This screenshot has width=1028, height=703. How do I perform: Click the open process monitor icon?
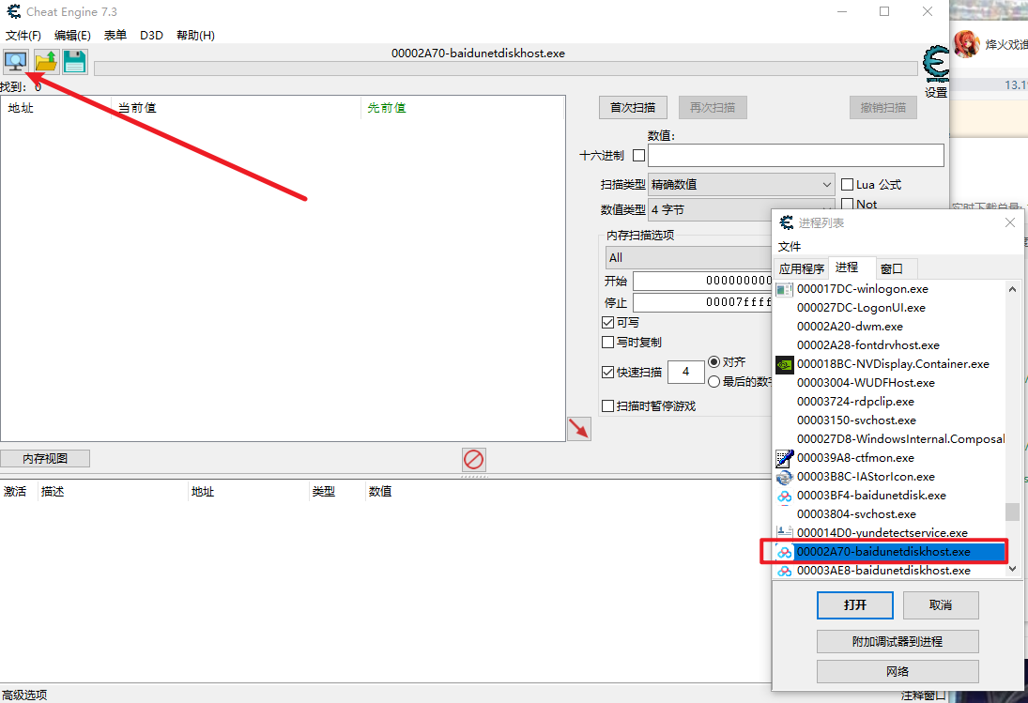point(16,62)
